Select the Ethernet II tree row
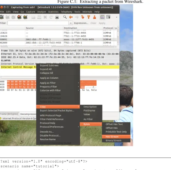Image resolution: width=171 pixels, height=170 pixels. pyautogui.click(x=60, y=54)
